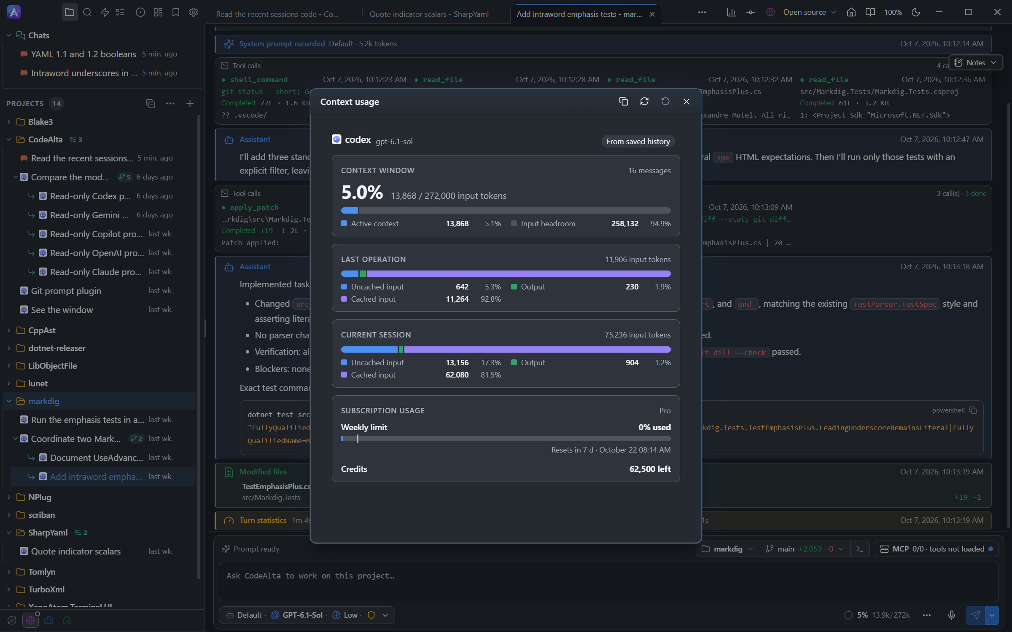
Task: Open the book documentation icon
Action: coord(870,12)
